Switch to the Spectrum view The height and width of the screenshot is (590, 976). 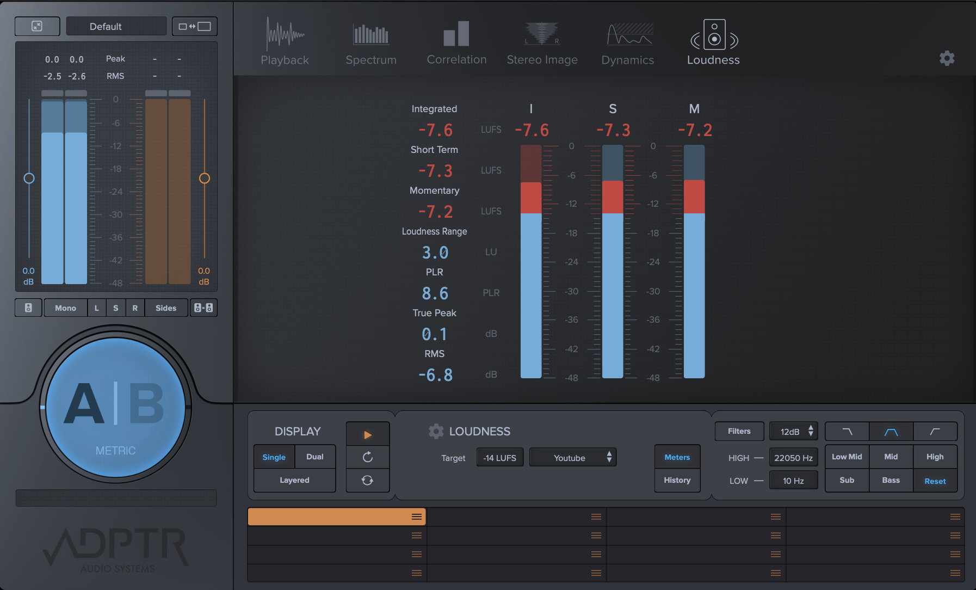[x=371, y=44]
